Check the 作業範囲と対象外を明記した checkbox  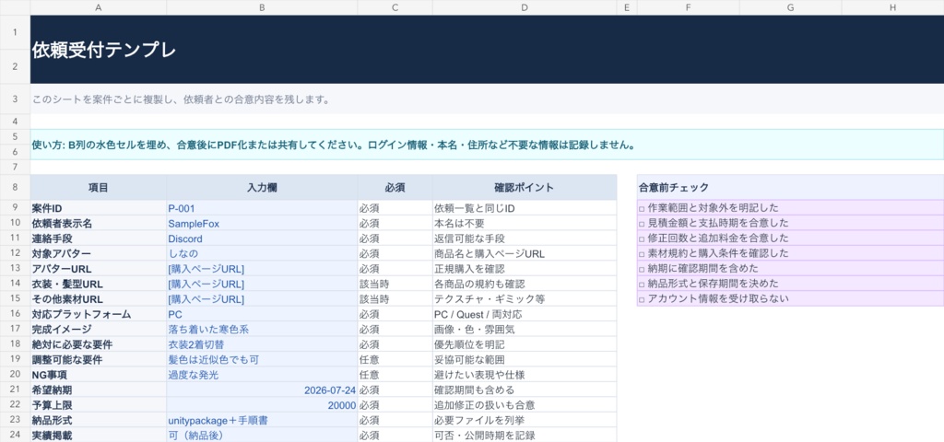[x=642, y=209]
